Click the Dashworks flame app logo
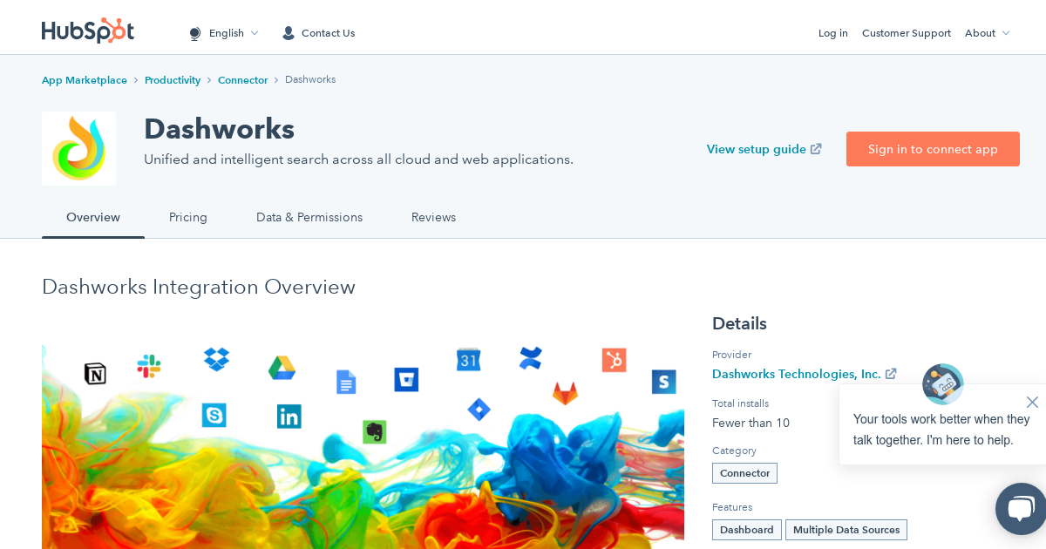Image resolution: width=1046 pixels, height=549 pixels. pyautogui.click(x=78, y=148)
